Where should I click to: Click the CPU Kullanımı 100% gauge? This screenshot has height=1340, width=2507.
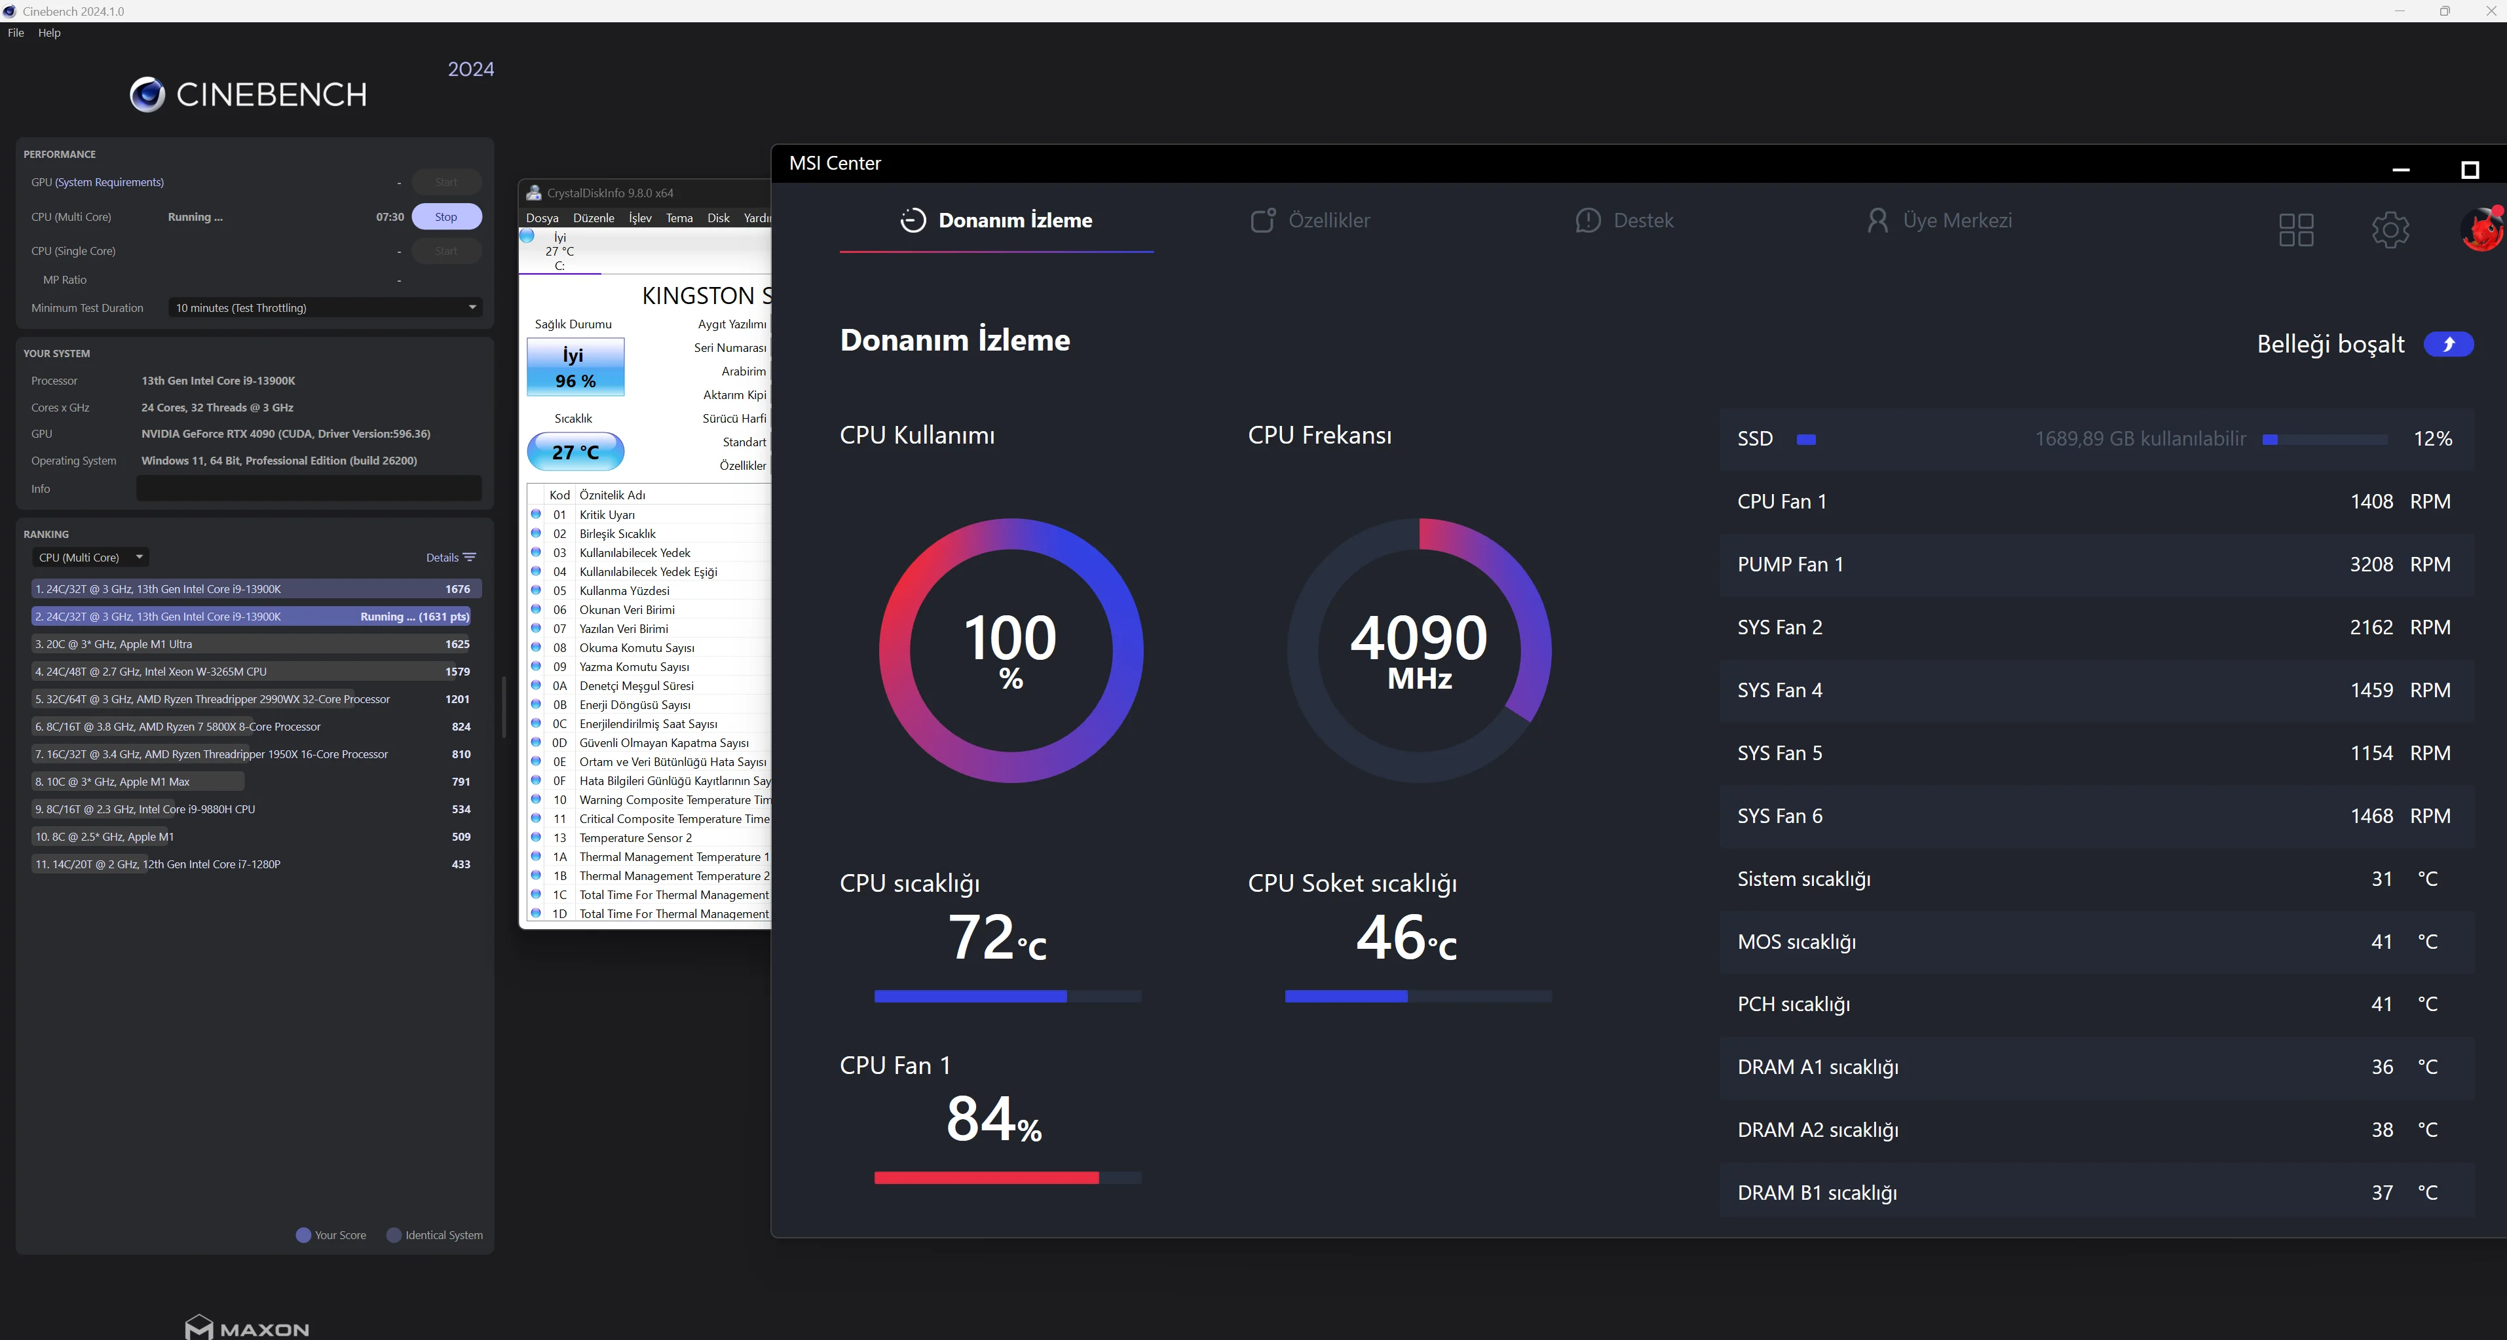1010,650
